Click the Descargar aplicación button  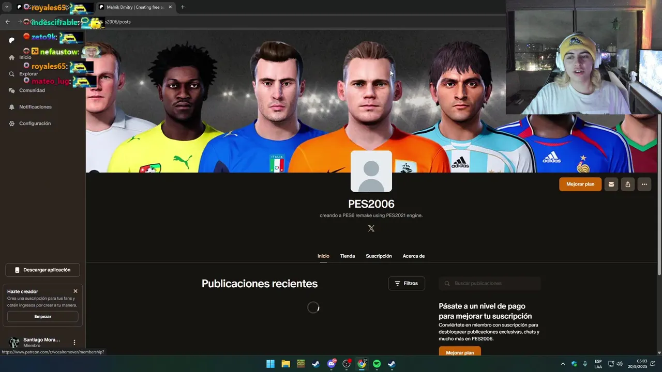pos(43,270)
